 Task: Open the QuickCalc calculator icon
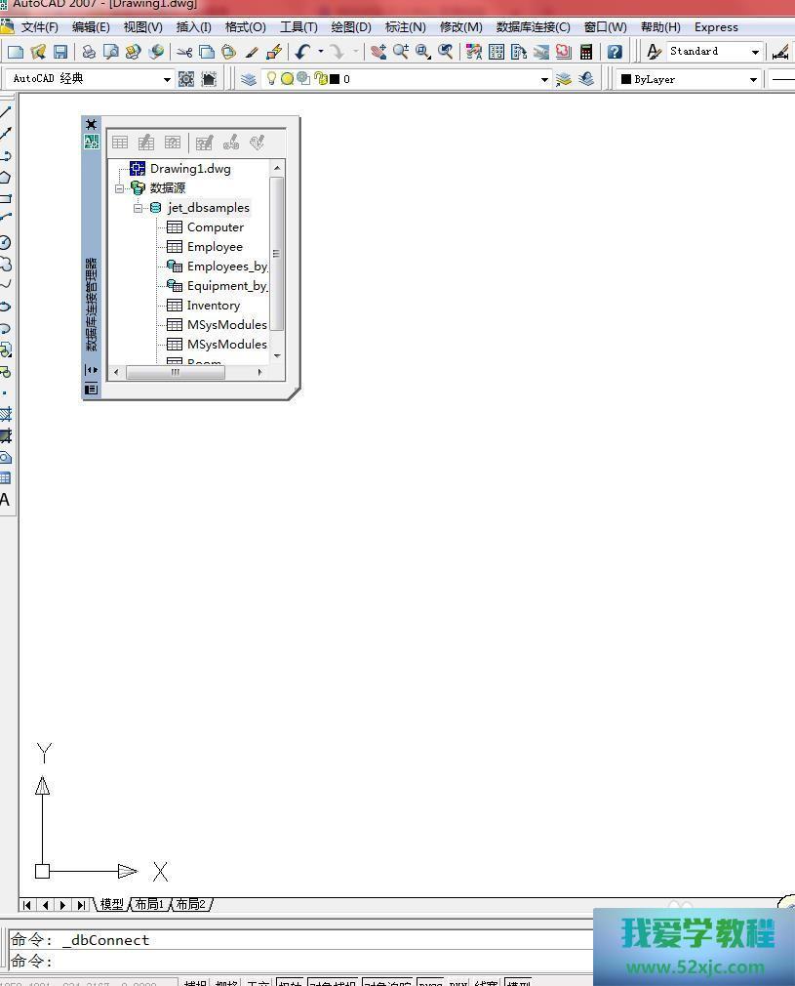[586, 52]
